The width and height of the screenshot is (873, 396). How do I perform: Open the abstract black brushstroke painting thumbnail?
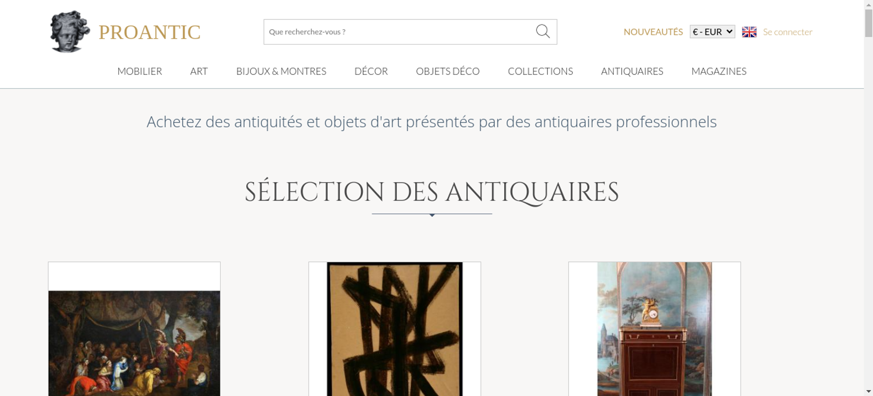395,329
